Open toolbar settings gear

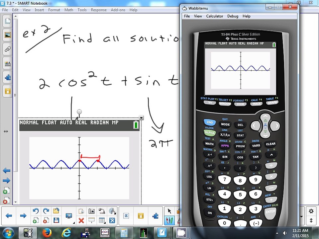311,211
